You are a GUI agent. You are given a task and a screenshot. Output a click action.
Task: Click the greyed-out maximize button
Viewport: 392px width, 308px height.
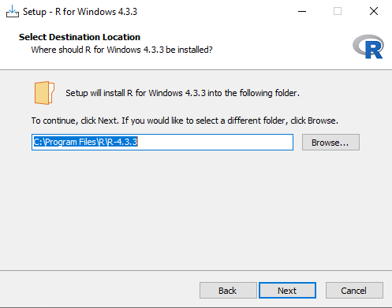(338, 11)
